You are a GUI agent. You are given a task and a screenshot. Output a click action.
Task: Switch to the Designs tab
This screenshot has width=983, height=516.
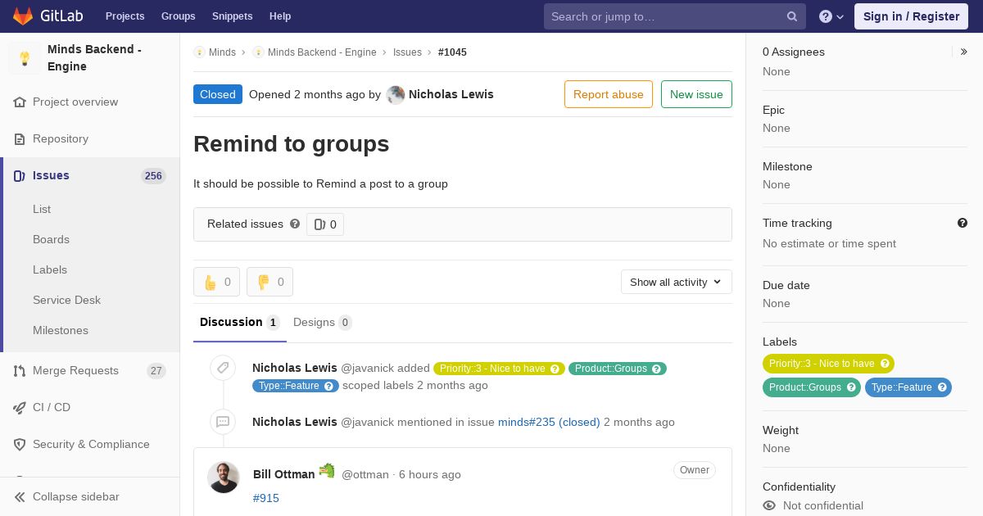323,323
